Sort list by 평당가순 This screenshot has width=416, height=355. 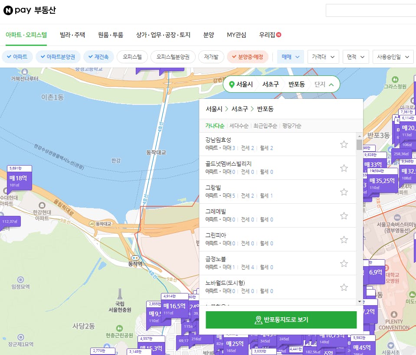pos(292,126)
